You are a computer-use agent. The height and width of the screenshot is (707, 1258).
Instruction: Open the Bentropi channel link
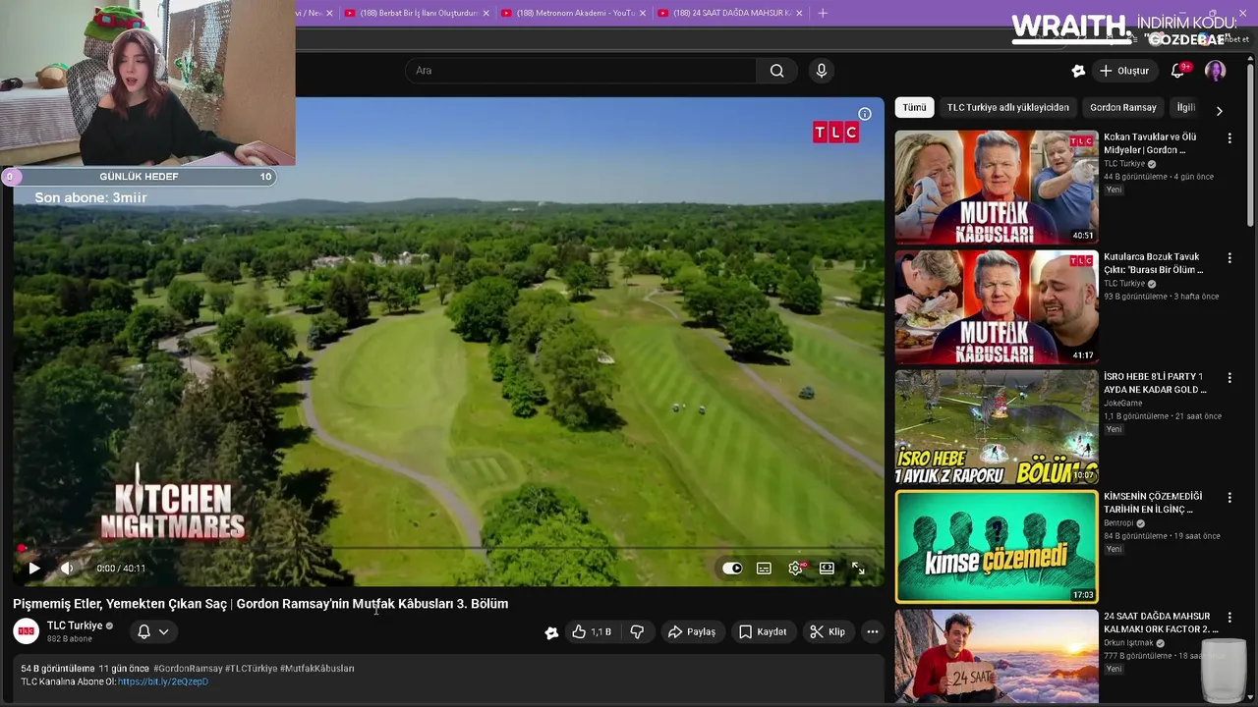[1119, 523]
